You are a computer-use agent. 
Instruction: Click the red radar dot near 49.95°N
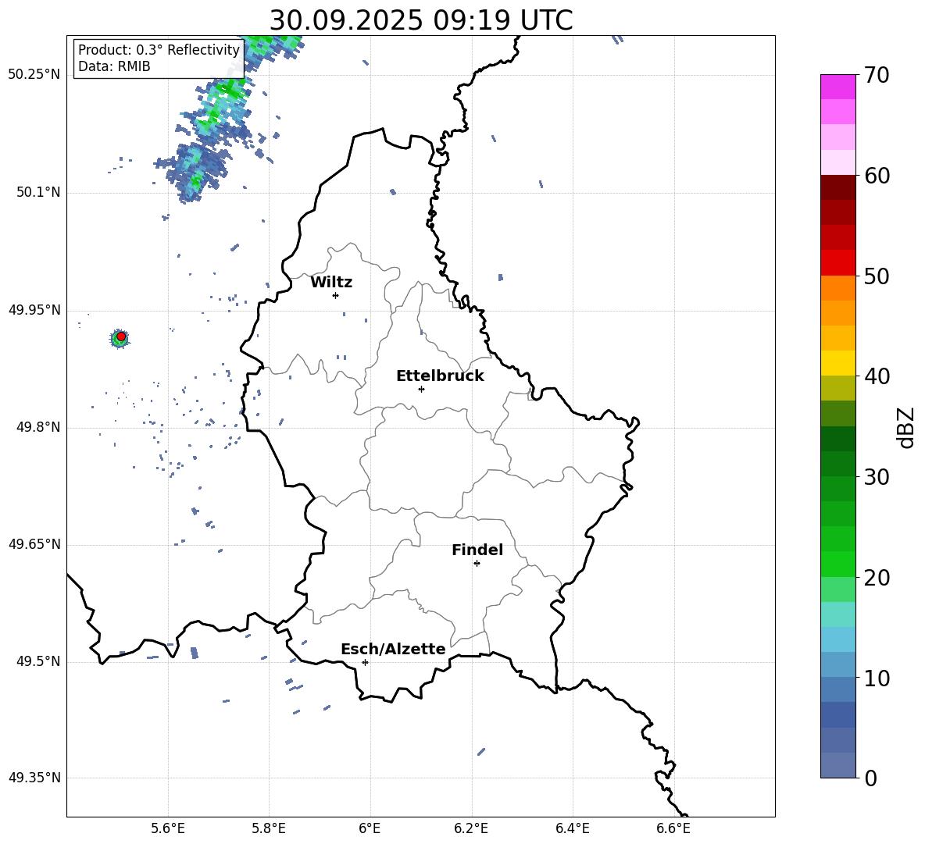coord(121,337)
